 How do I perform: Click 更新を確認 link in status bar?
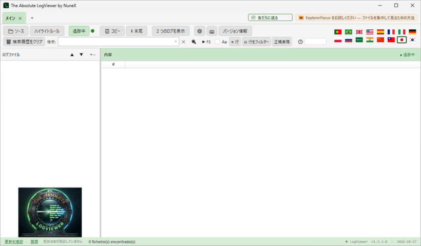(x=14, y=242)
